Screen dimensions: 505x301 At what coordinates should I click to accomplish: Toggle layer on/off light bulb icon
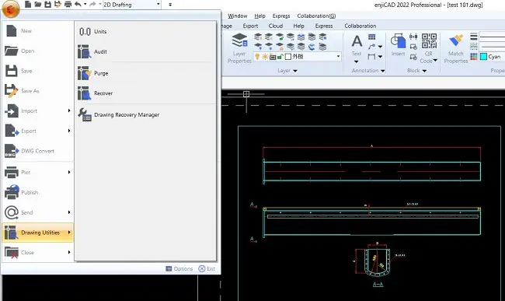(257, 57)
